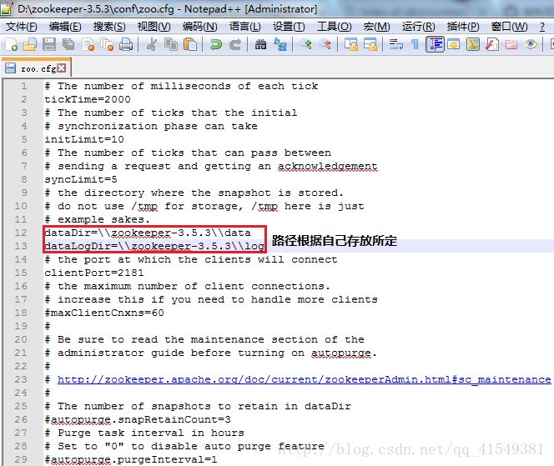Zoom in using the magnifier plus icon
The image size is (554, 466).
point(306,44)
